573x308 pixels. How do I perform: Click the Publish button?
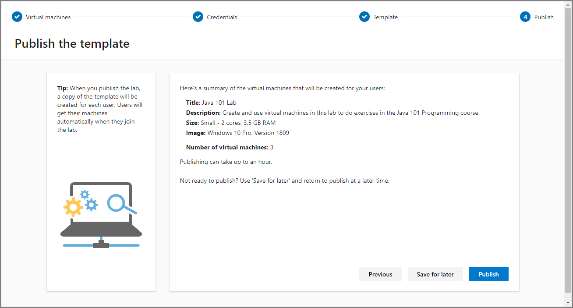pos(488,274)
